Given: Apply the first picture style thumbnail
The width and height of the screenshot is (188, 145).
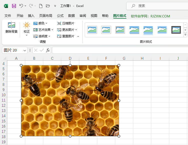Looking at the screenshot, I should click(x=92, y=30).
